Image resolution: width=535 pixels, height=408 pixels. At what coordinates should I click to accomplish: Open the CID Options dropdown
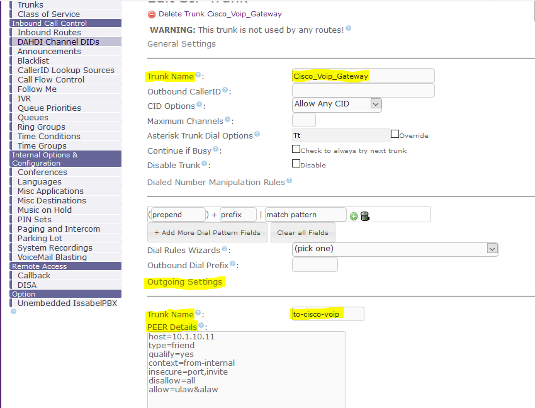click(337, 104)
